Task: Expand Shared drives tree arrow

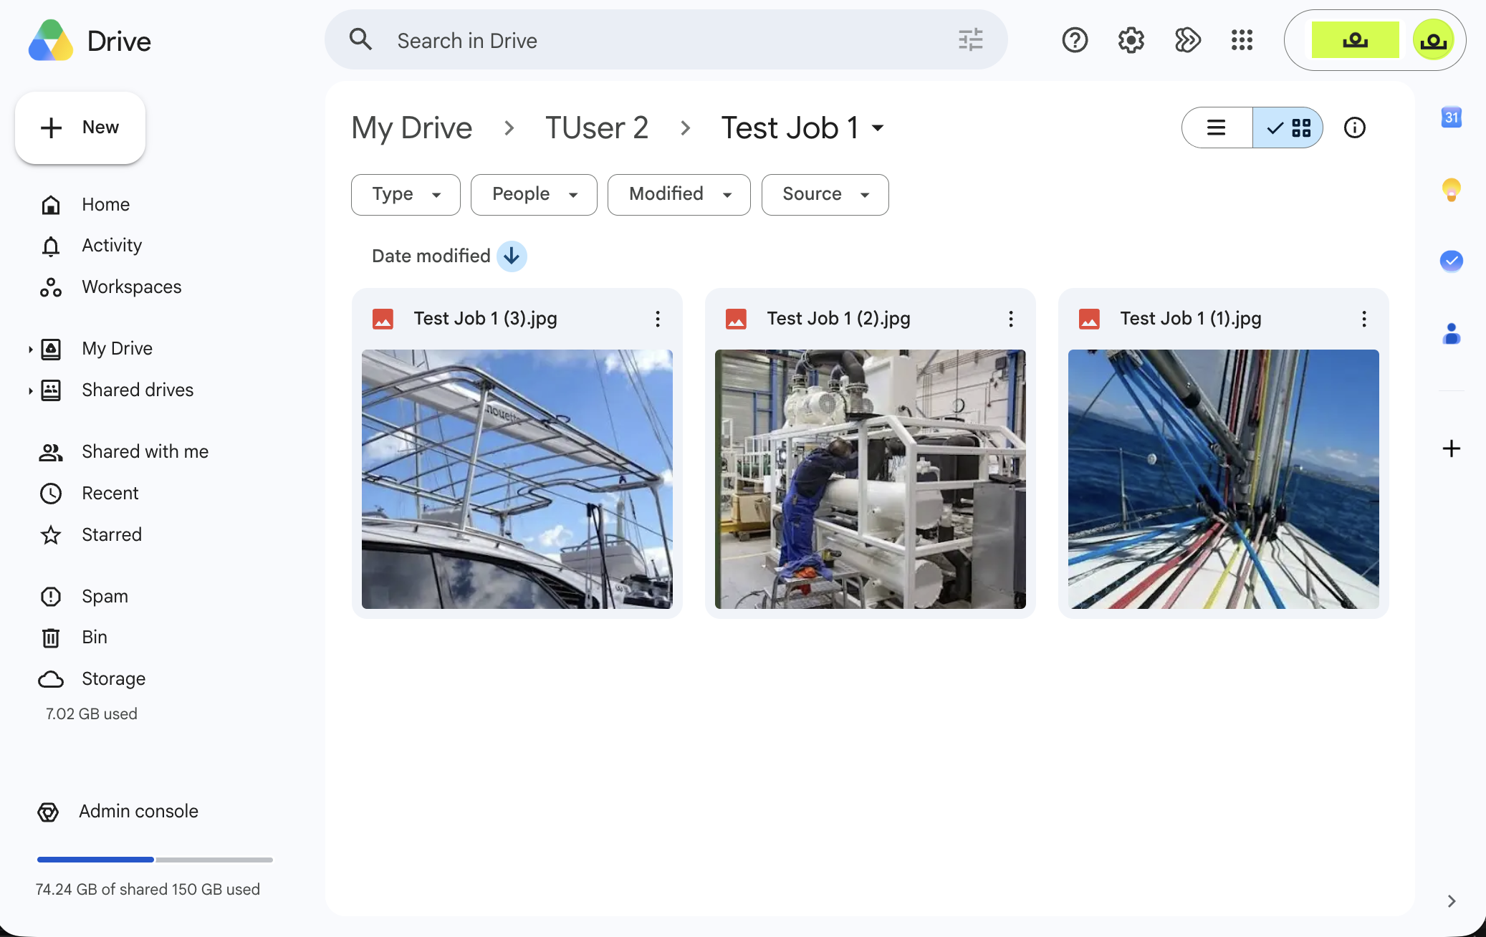Action: click(30, 390)
